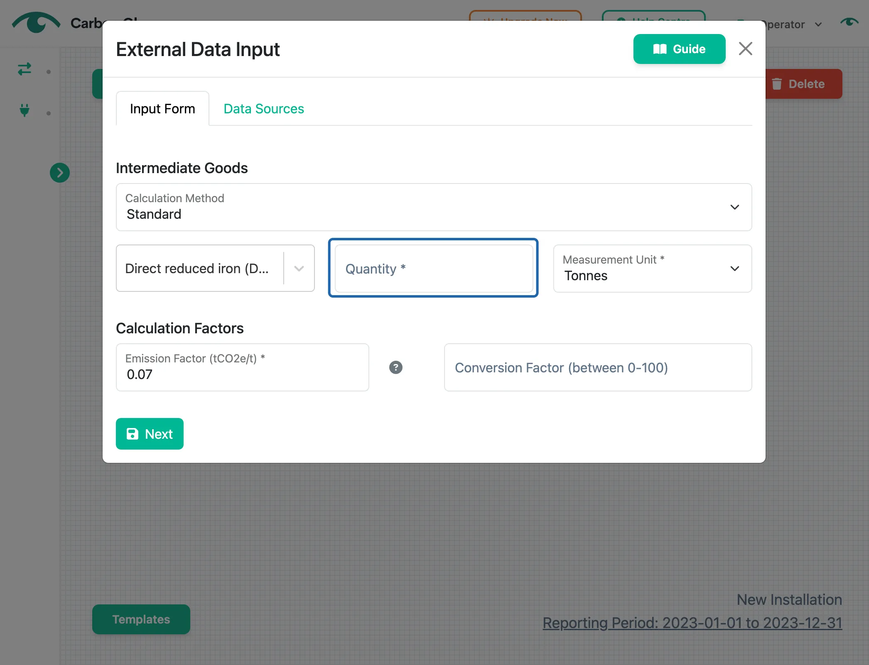Open the Reporting Period link
This screenshot has height=665, width=869.
point(692,623)
